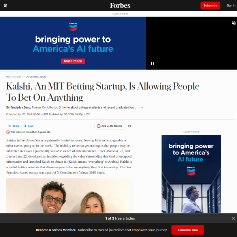The image size is (237, 237).
Task: Unmute the video ad sound
Action: pos(233,23)
